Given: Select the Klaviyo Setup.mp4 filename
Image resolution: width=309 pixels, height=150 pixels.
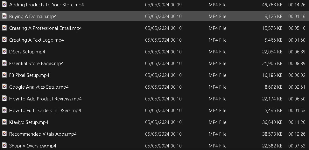Looking at the screenshot, I should click(x=29, y=122).
